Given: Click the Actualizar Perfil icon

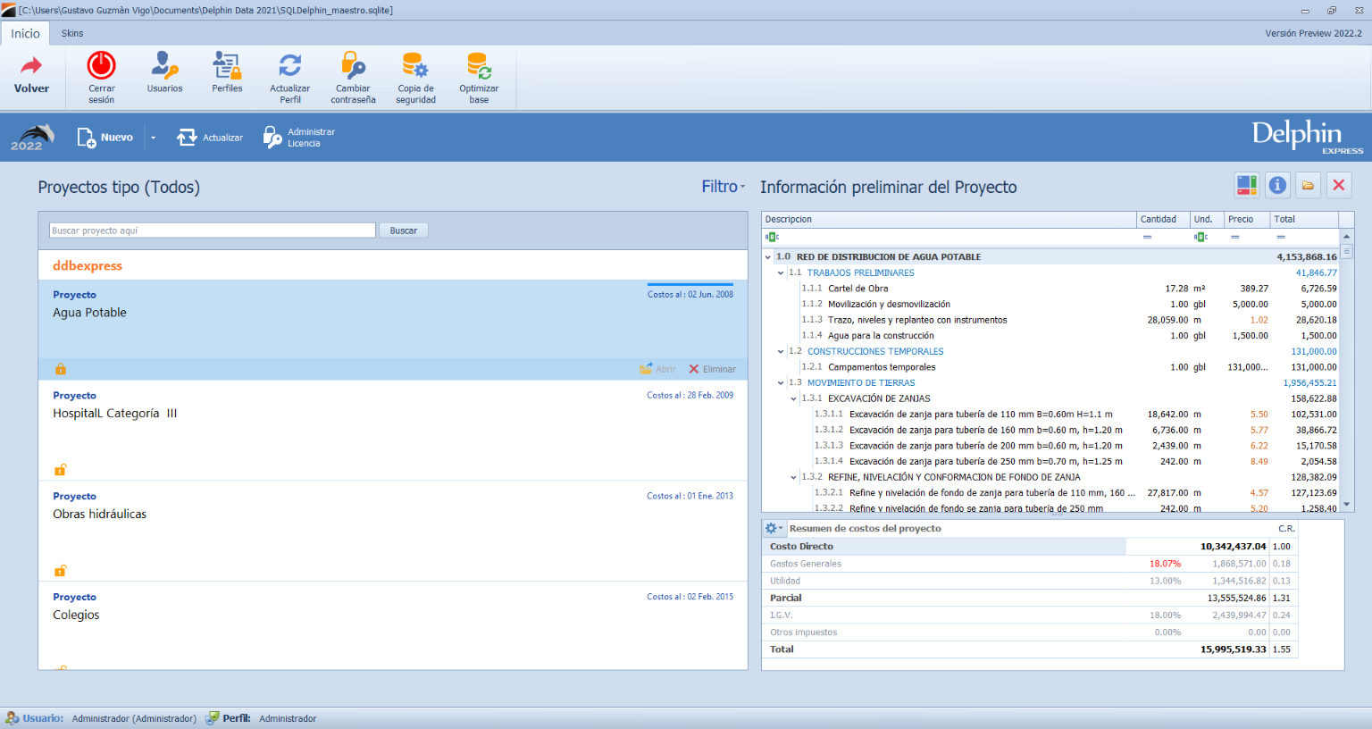Looking at the screenshot, I should [x=290, y=66].
